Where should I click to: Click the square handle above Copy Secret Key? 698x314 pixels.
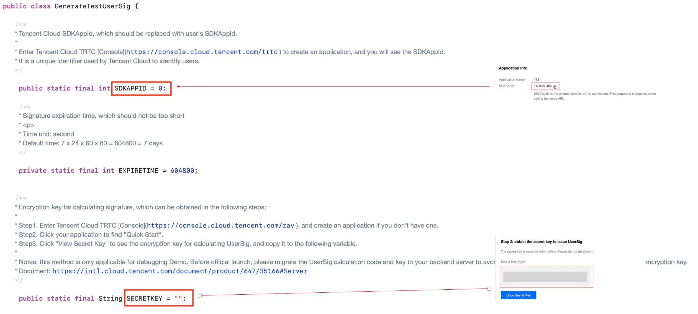click(x=489, y=289)
